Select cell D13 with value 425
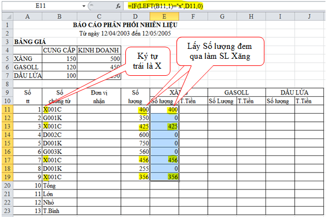Viewport: 326px width, 217px height. click(x=135, y=126)
